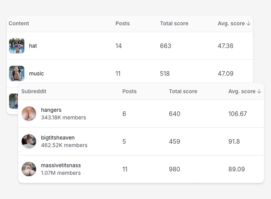Click the 106.67 average score value
The height and width of the screenshot is (199, 271).
(x=237, y=114)
